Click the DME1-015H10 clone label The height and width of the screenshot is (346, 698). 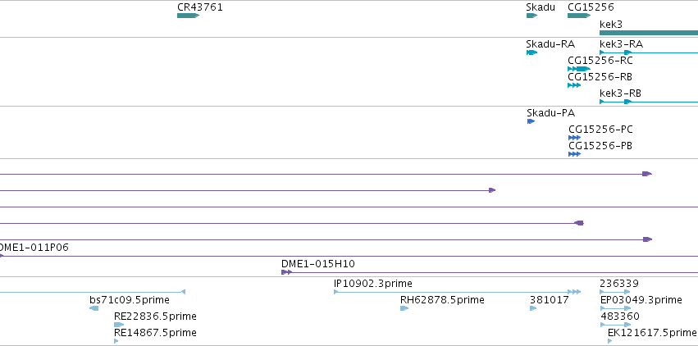pos(318,264)
